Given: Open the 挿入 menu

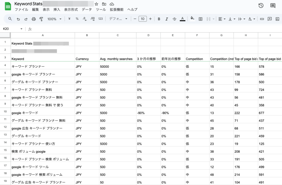Looking at the screenshot, I should pos(57,9).
